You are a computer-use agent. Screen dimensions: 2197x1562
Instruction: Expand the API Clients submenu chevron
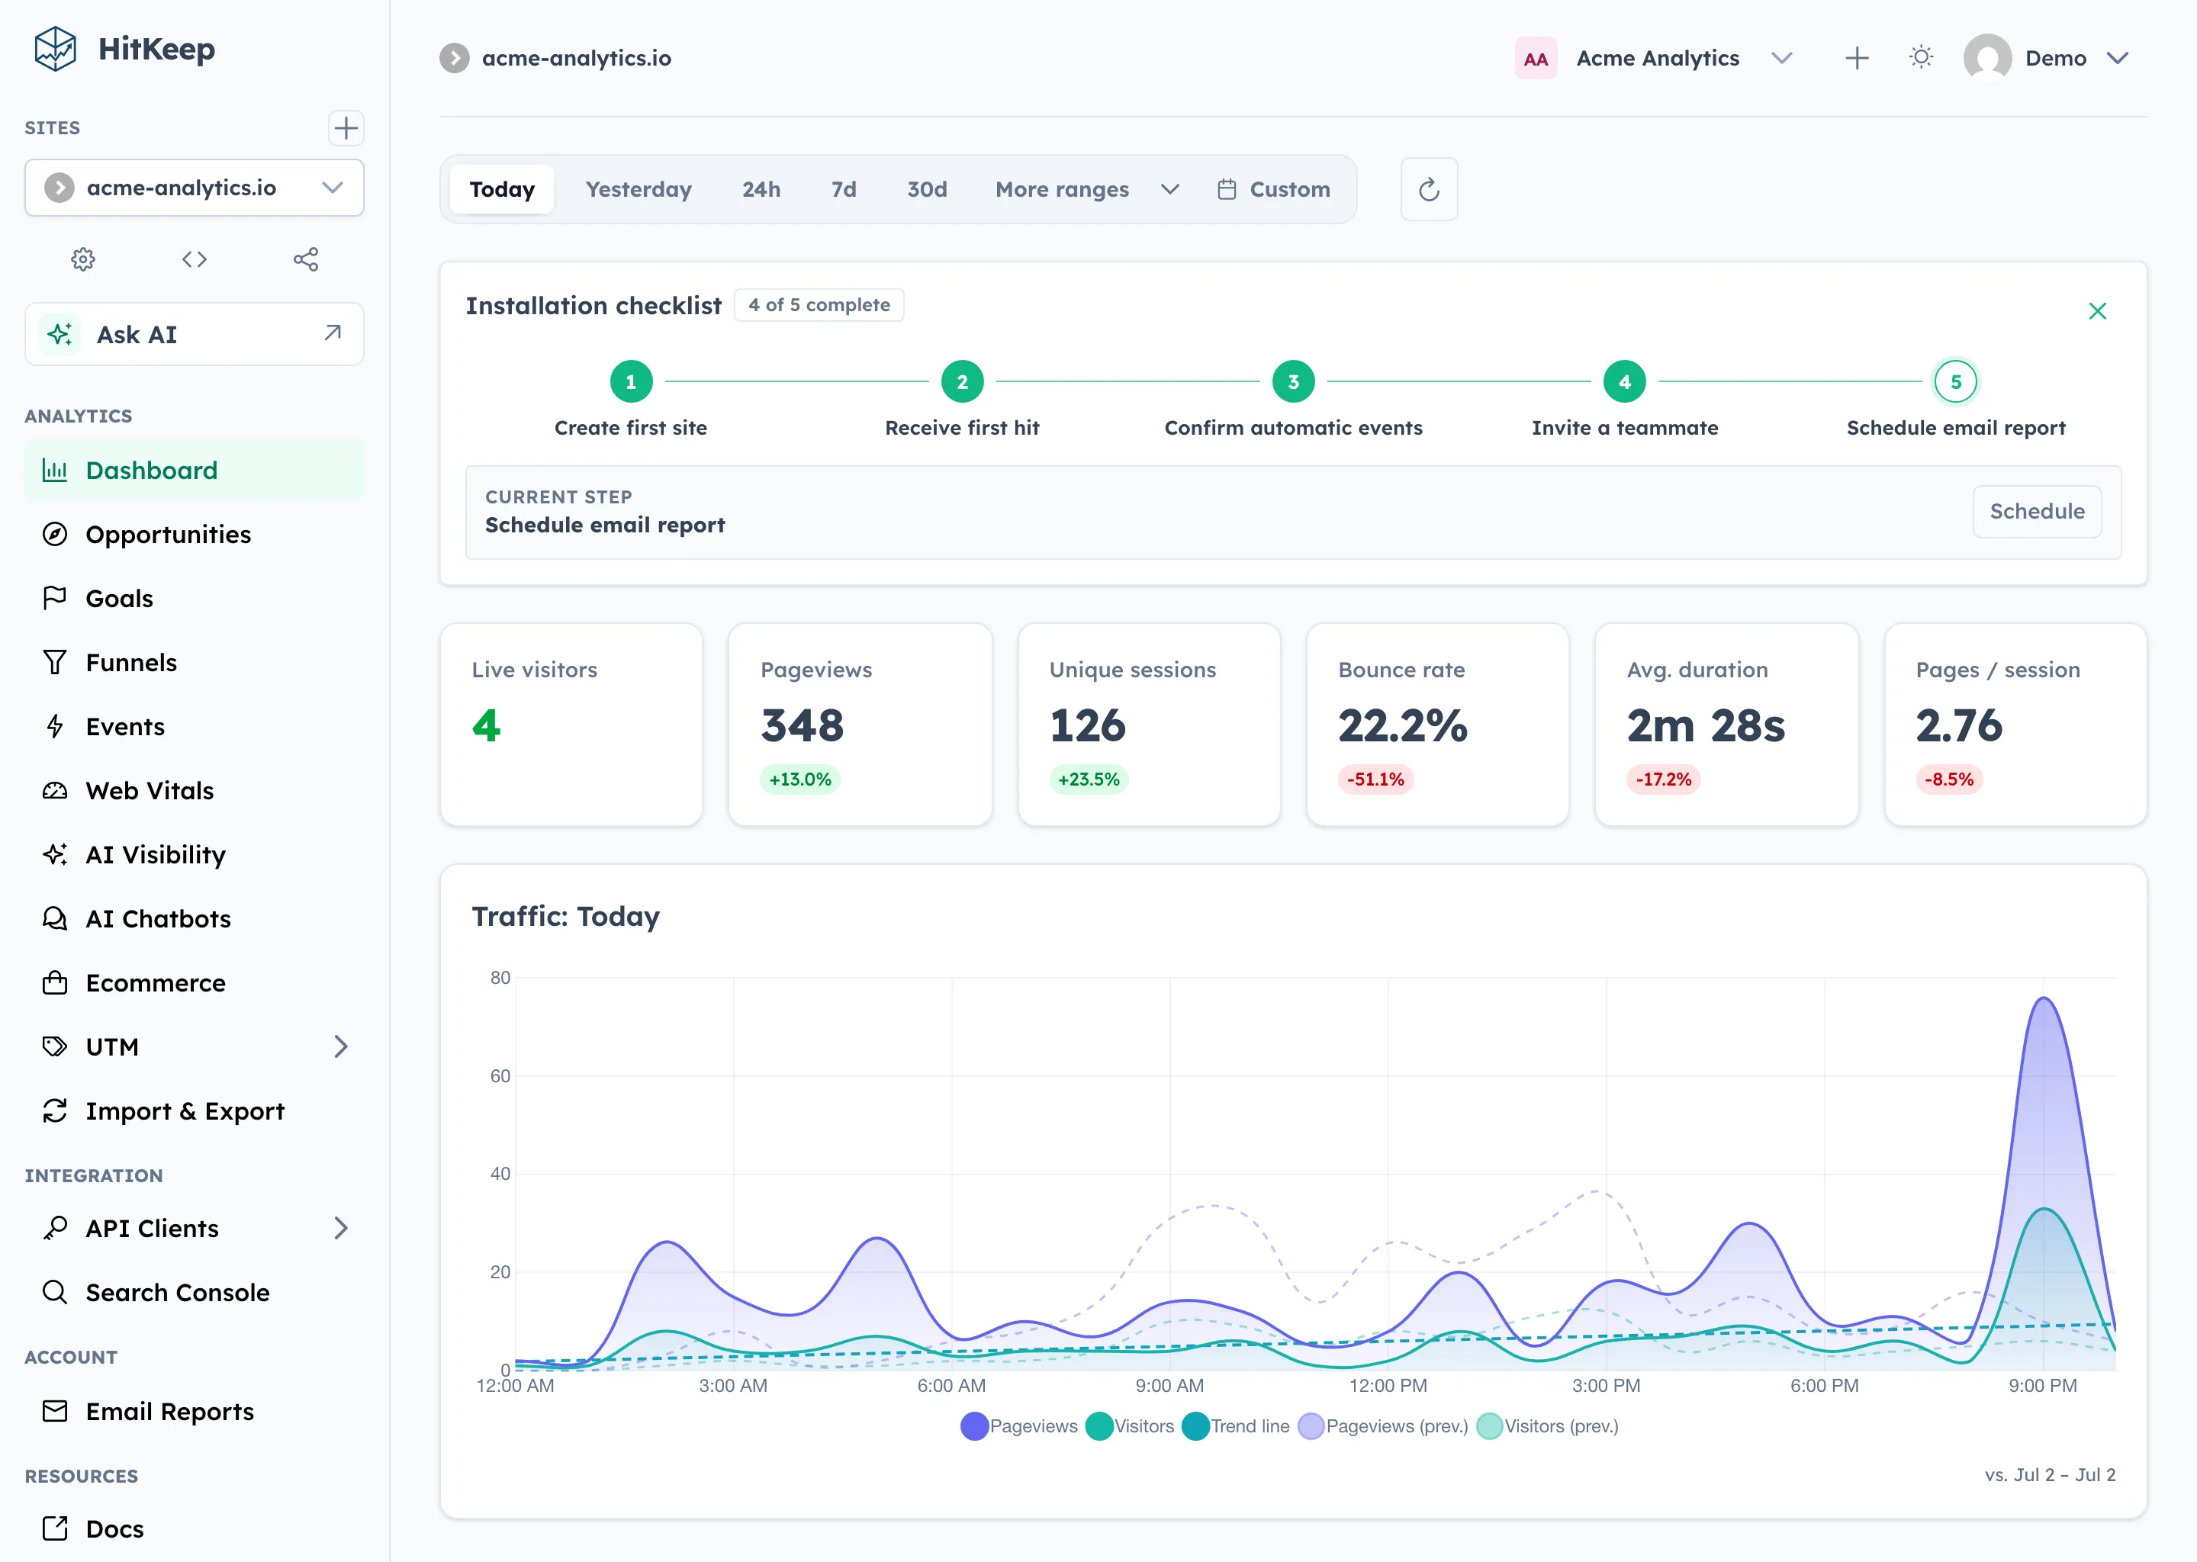340,1228
